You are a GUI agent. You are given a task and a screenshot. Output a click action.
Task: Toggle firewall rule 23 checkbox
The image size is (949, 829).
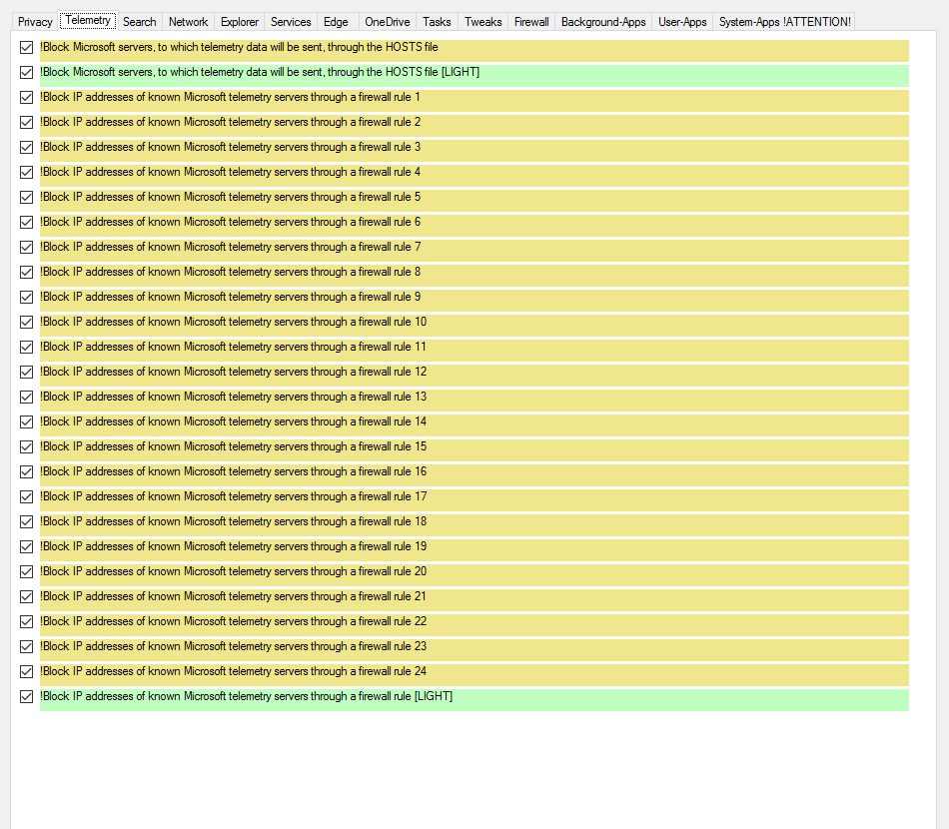(x=26, y=647)
